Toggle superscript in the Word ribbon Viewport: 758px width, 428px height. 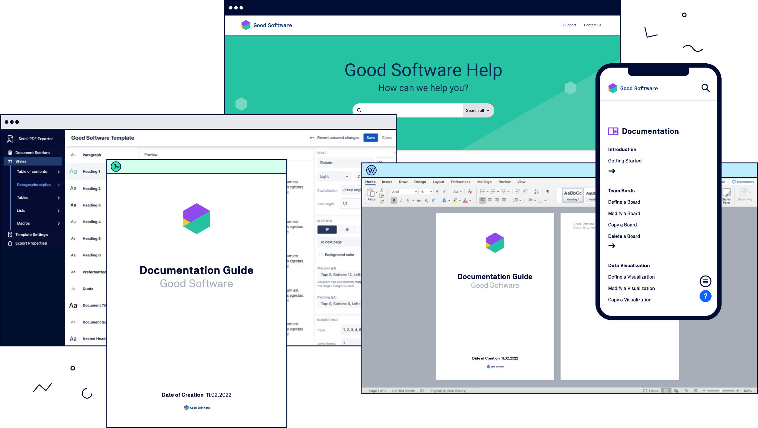pyautogui.click(x=433, y=200)
